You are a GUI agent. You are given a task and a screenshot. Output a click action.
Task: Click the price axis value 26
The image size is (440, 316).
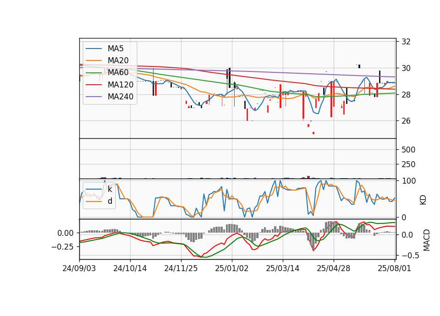(406, 121)
